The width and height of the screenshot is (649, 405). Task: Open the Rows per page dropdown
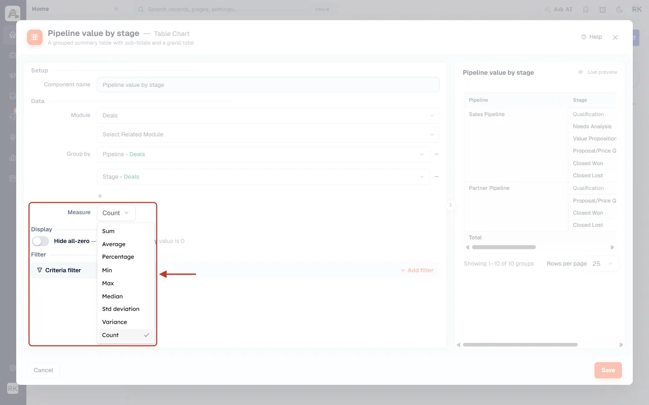pyautogui.click(x=603, y=264)
